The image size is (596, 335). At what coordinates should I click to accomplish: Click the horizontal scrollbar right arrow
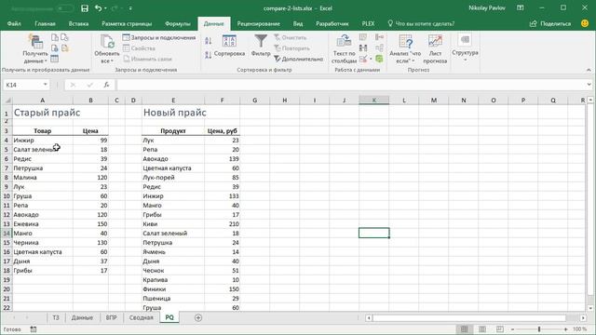(x=584, y=318)
